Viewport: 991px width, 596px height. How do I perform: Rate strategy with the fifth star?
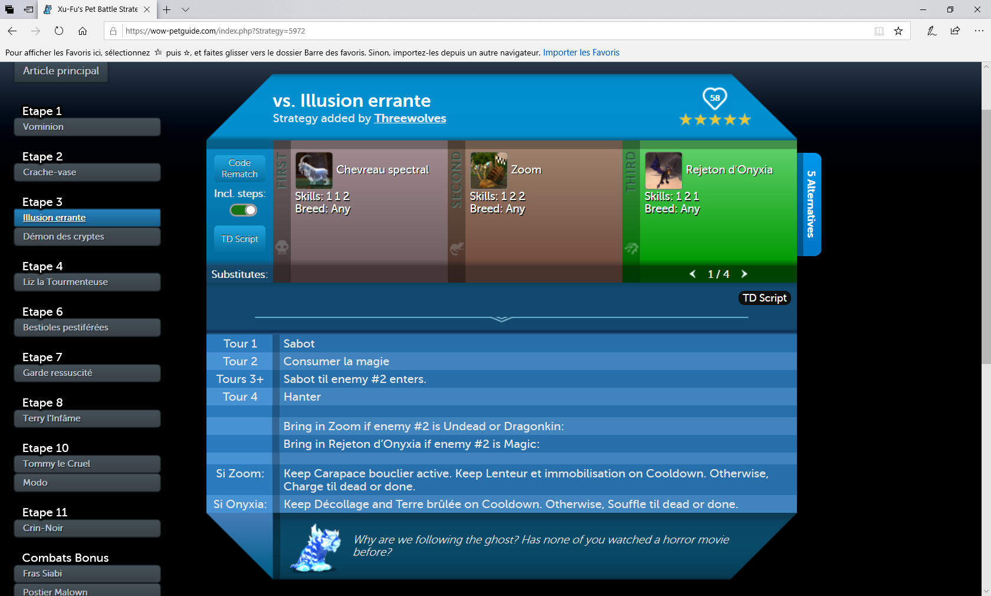point(745,120)
